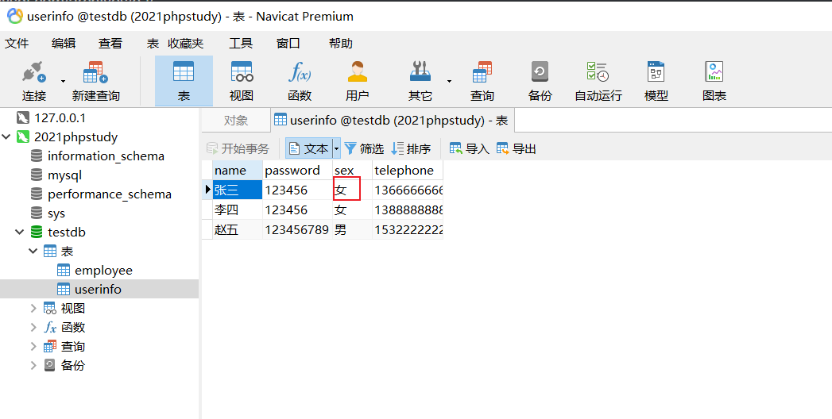The width and height of the screenshot is (832, 419).
Task: Open the 用户 toolbar button
Action: tap(357, 81)
